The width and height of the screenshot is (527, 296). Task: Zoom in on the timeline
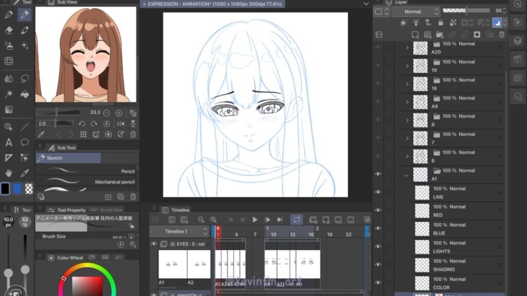[x=213, y=219]
